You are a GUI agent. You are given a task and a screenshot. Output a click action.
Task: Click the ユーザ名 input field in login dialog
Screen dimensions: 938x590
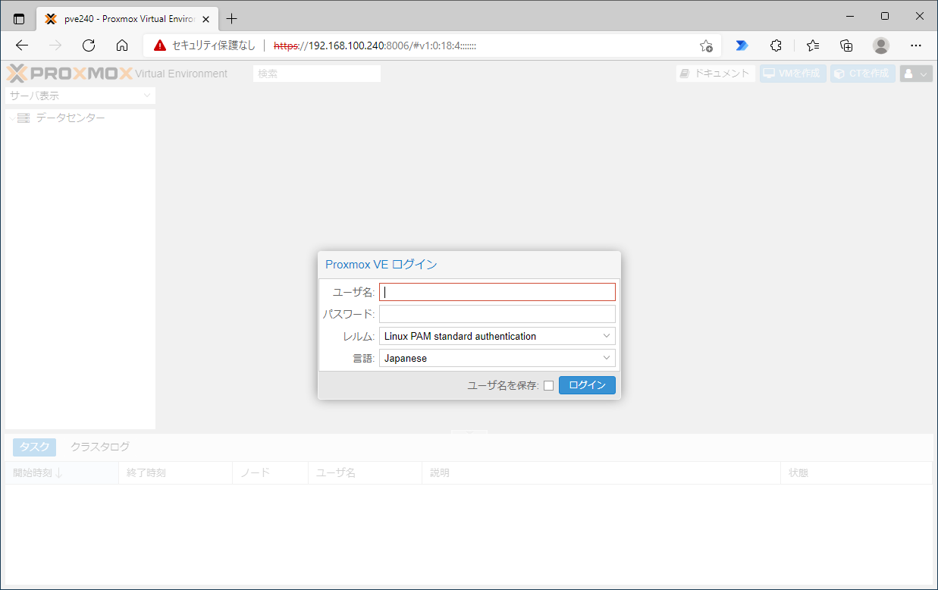click(497, 292)
